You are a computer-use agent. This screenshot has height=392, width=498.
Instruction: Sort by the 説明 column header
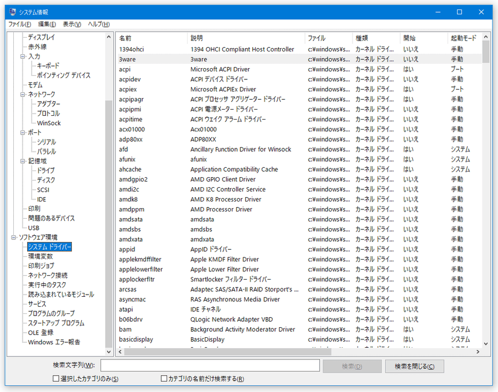point(246,38)
